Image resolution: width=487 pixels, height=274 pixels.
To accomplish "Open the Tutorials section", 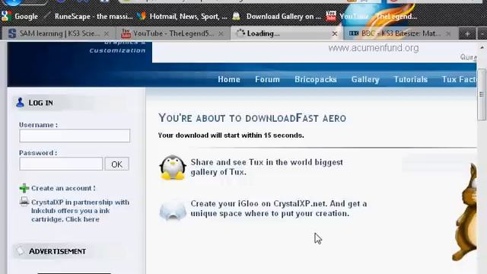I will 411,79.
